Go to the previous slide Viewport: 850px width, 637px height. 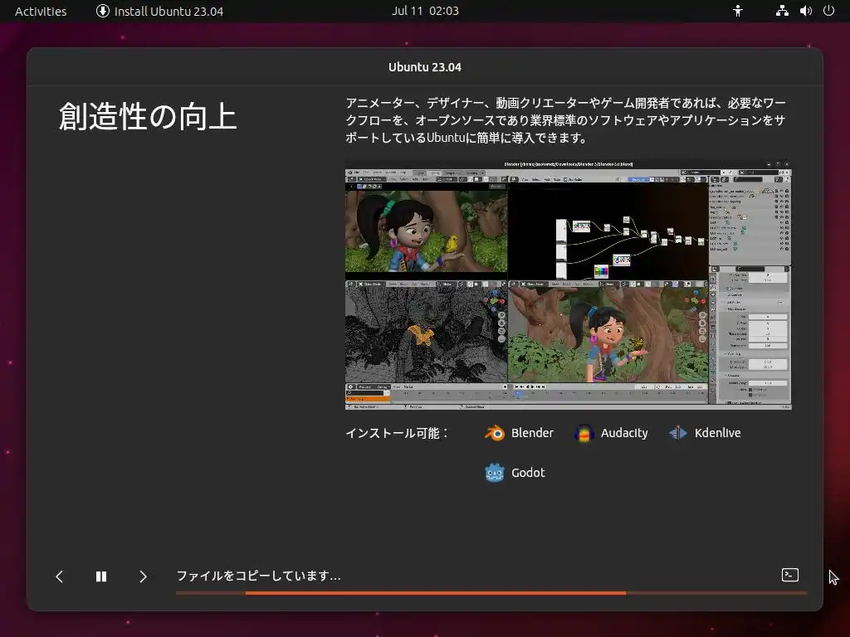tap(60, 577)
